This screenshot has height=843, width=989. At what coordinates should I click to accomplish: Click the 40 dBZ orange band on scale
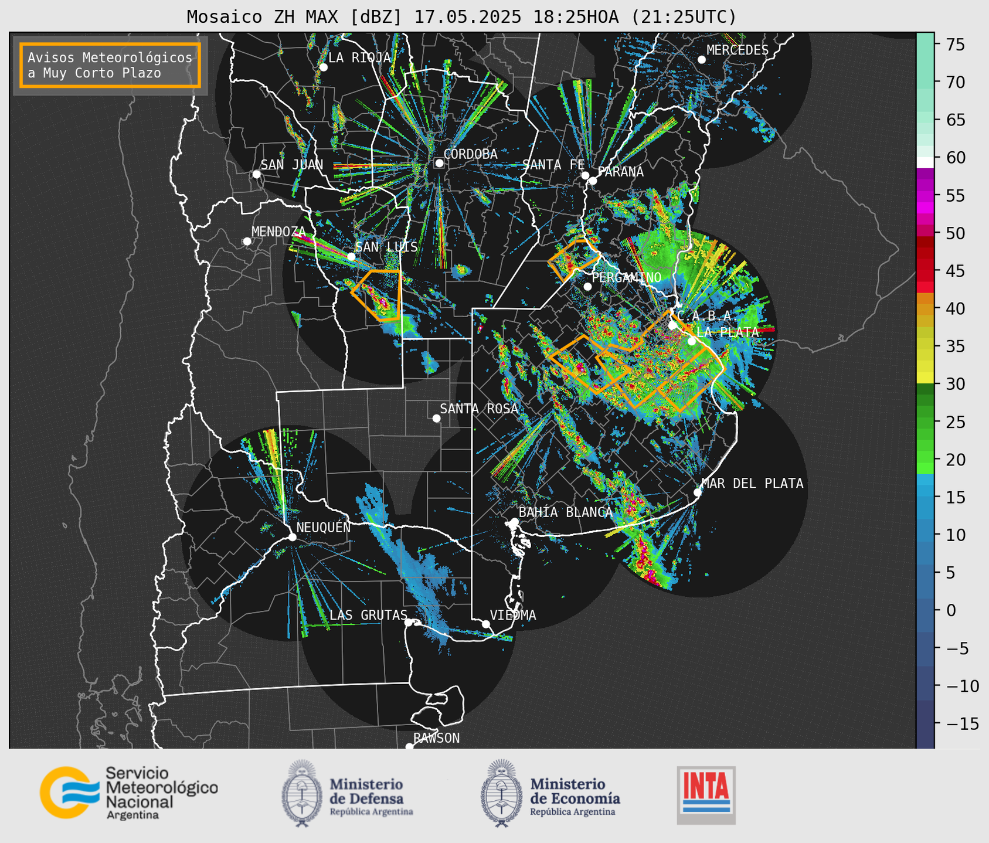925,309
